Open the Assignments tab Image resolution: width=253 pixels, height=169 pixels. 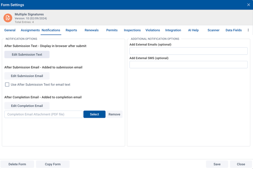coord(30,30)
